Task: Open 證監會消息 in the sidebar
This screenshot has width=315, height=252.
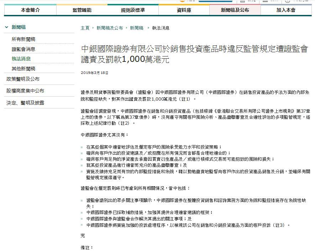Action: pyautogui.click(x=23, y=49)
